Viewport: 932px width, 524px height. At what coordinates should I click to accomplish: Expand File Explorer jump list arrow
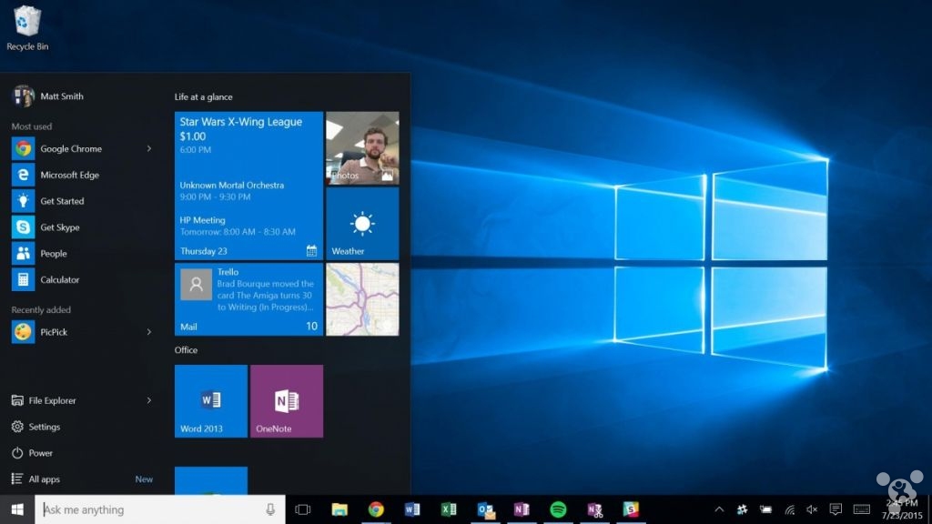click(148, 400)
